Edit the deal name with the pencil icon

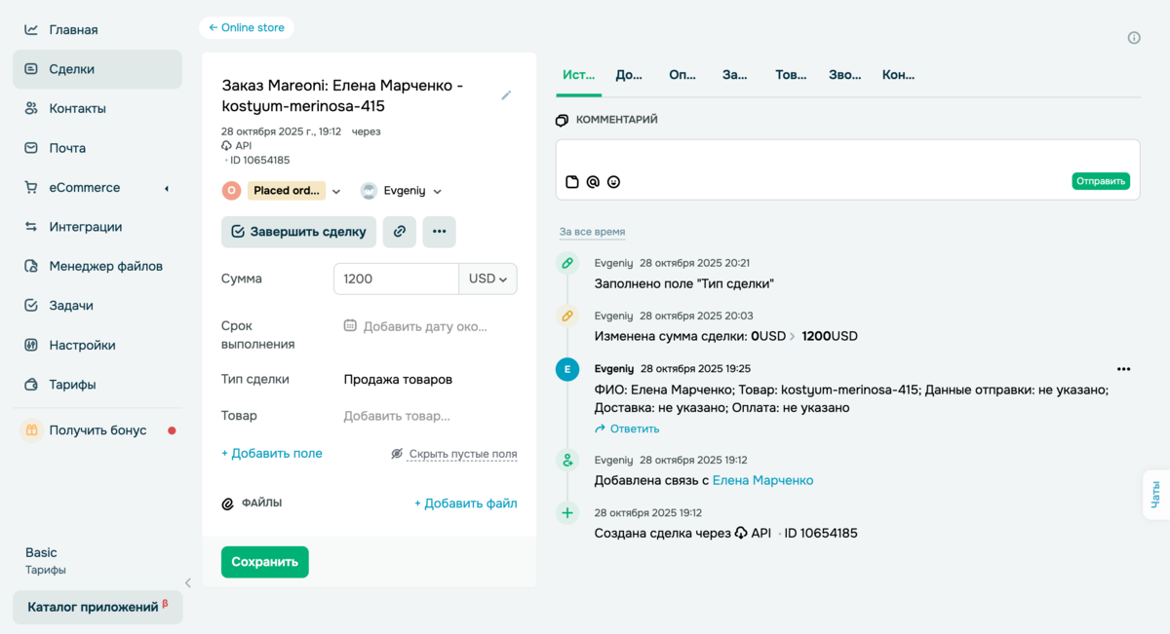point(506,94)
